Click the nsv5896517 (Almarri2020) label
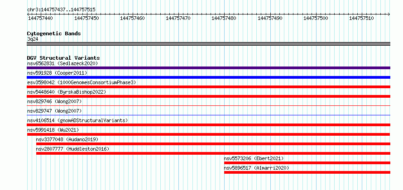 point(256,168)
